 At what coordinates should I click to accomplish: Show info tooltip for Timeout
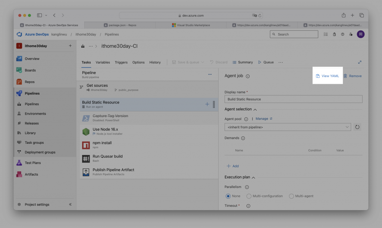point(248,206)
